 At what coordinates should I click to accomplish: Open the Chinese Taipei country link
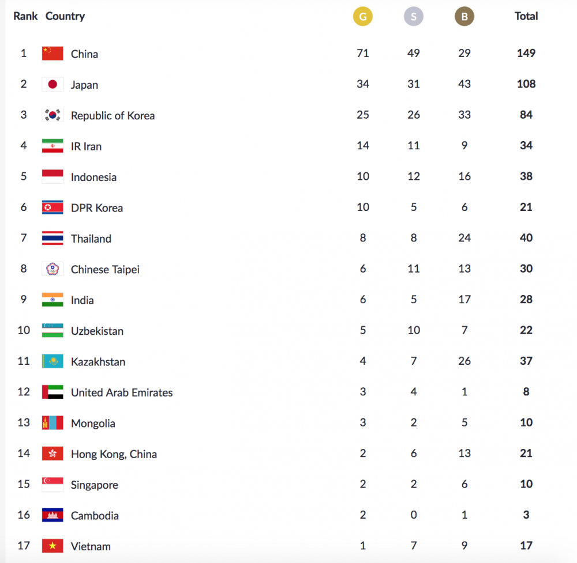(x=105, y=269)
